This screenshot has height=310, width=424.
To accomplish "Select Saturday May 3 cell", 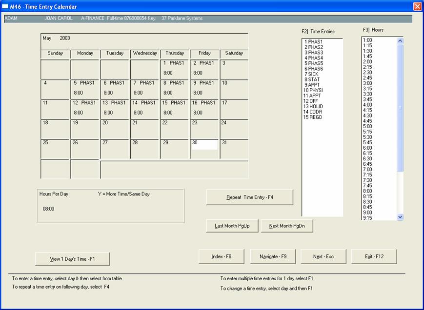I will pyautogui.click(x=234, y=69).
